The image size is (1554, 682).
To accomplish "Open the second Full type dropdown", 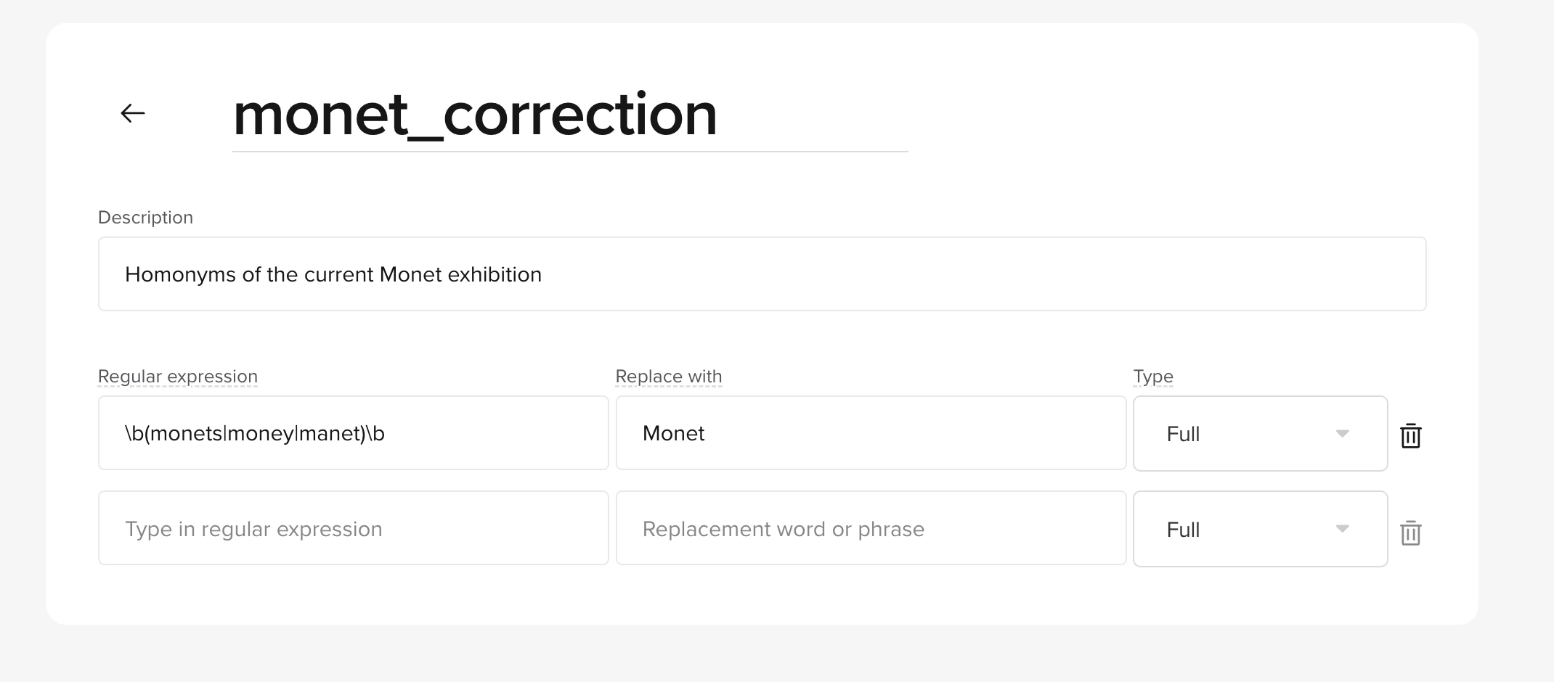I will (1260, 529).
